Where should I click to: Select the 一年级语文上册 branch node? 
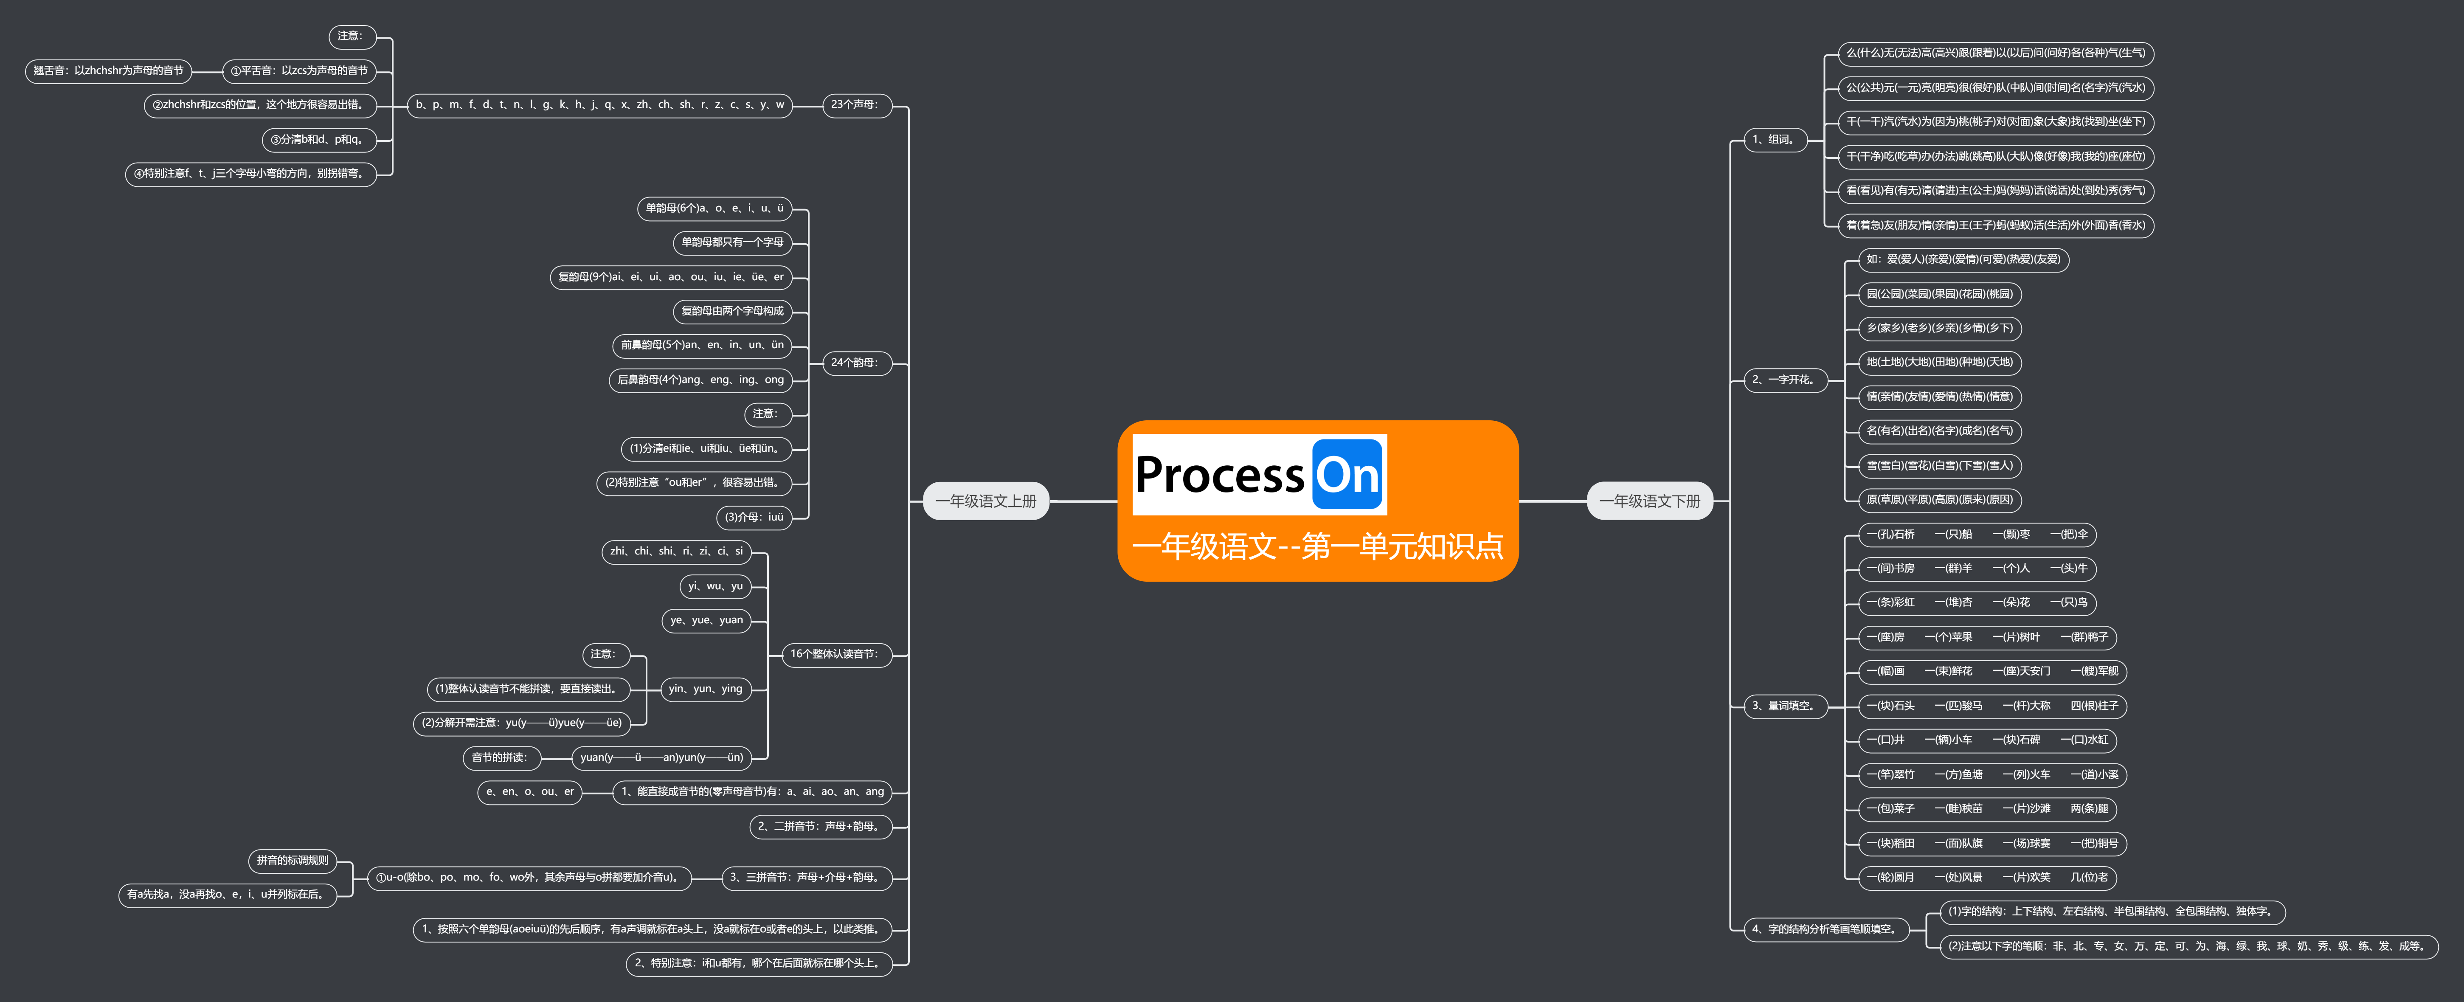click(985, 501)
